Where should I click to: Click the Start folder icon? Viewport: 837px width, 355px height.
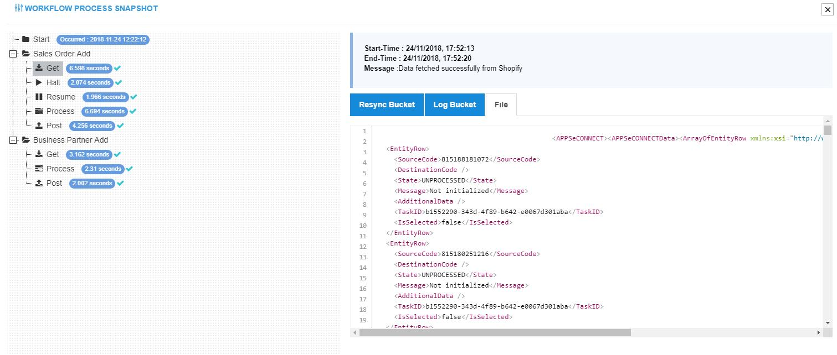pos(25,39)
